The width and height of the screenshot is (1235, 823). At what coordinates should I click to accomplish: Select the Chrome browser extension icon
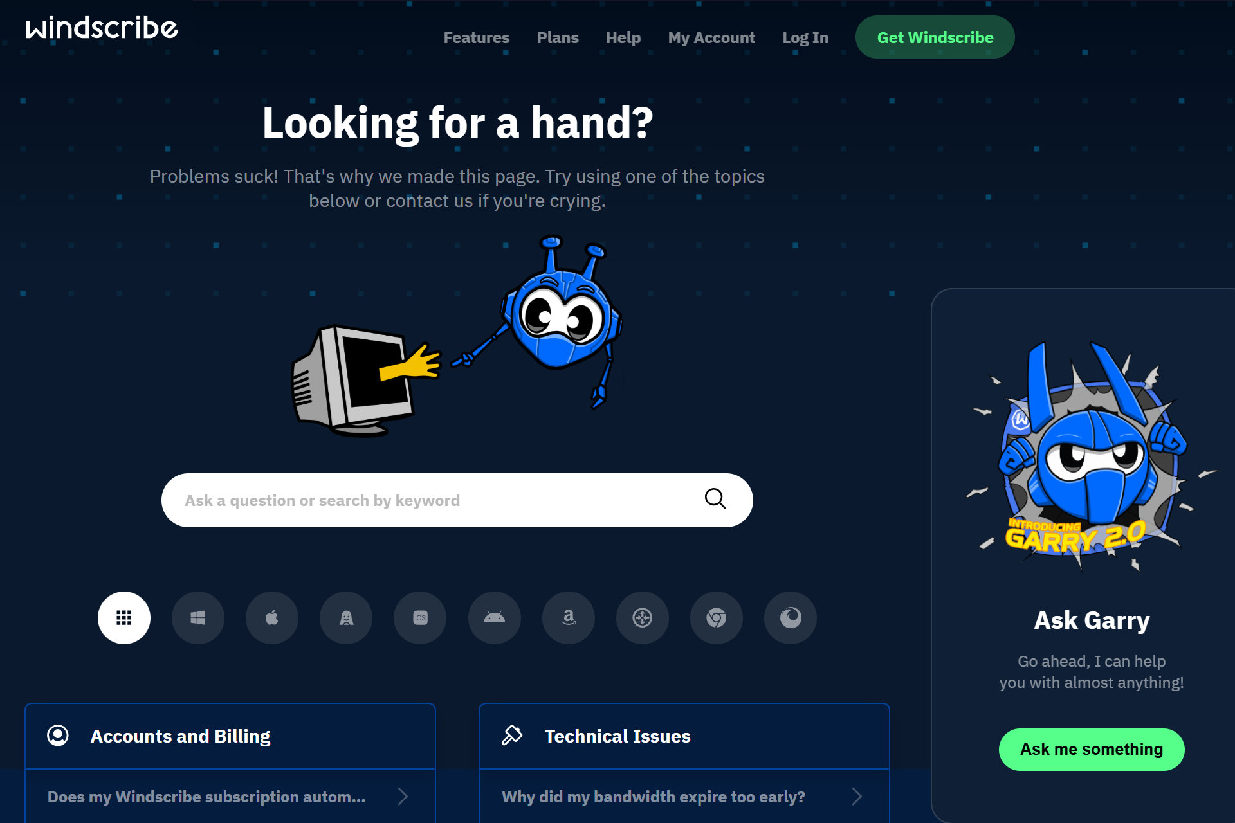coord(716,617)
